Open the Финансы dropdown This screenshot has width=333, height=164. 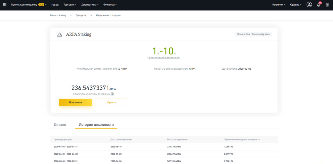click(110, 4)
